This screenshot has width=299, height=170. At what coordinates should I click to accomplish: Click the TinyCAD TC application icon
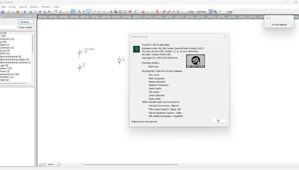click(x=136, y=49)
